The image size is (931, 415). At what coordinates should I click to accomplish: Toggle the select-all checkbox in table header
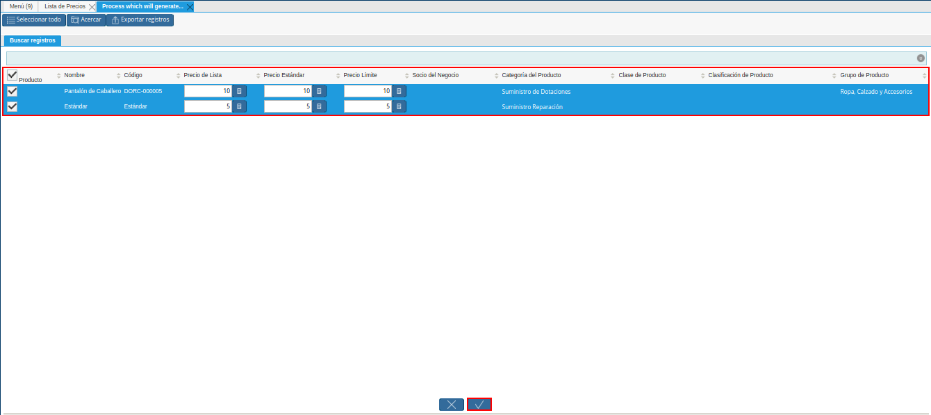[13, 75]
